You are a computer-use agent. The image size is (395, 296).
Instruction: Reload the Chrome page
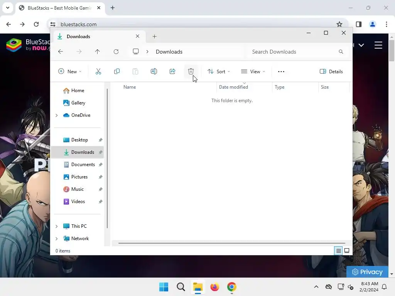(x=36, y=24)
